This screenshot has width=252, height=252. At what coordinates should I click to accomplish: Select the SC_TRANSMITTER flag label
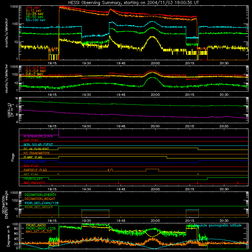(x=37, y=153)
